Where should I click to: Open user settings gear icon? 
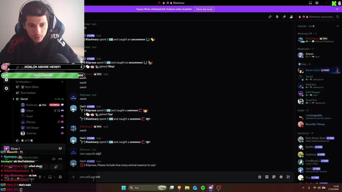click(x=60, y=177)
